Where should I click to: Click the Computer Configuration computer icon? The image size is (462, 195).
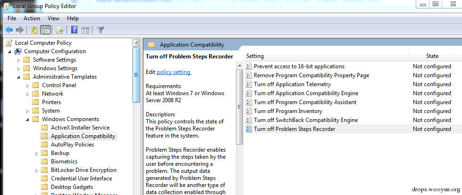(18, 51)
